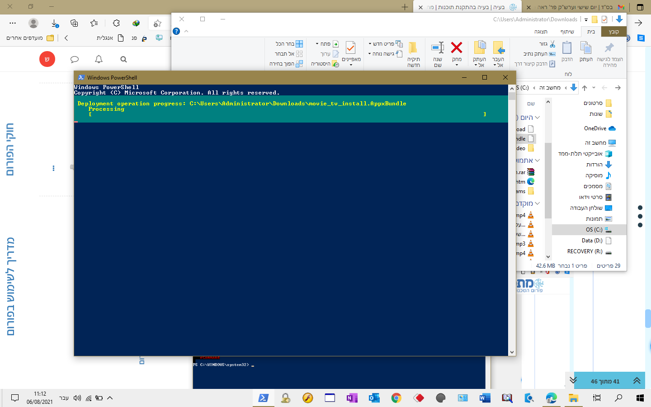Click the forum chat bubble icon
This screenshot has height=407, width=651.
(75, 59)
